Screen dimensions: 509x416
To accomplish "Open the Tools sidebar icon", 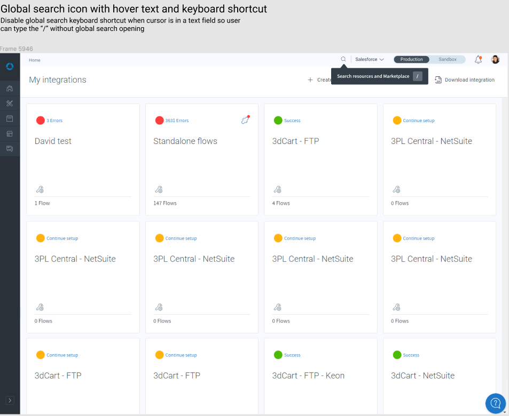I will [x=10, y=103].
